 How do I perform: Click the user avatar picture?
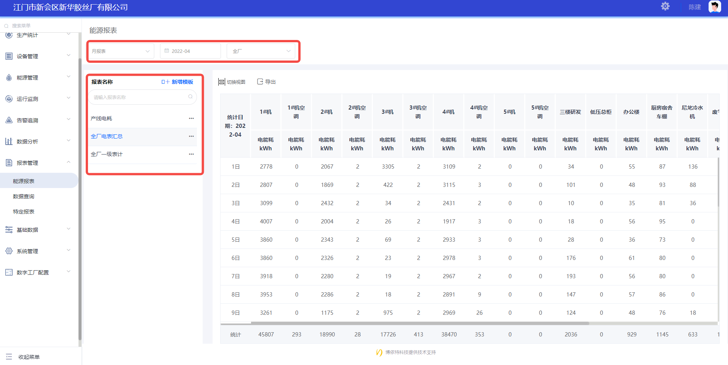click(715, 6)
